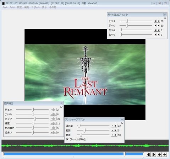Decrease 適応量 value with left arrow
170x159 pixels.
tap(113, 126)
